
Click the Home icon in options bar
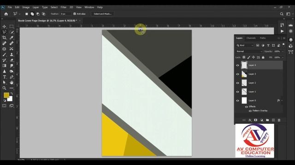6,14
